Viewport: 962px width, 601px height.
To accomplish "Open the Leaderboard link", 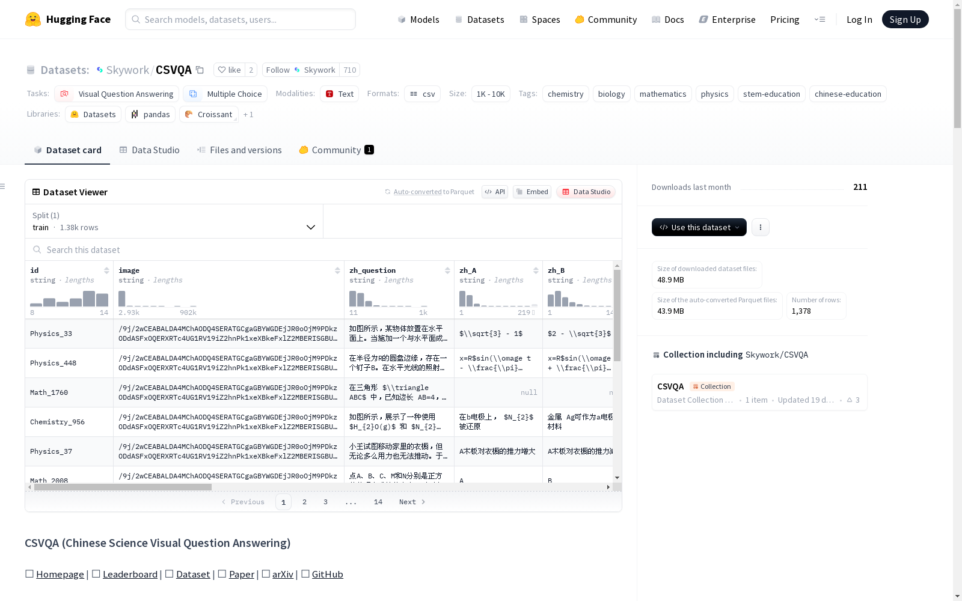I will tap(130, 574).
